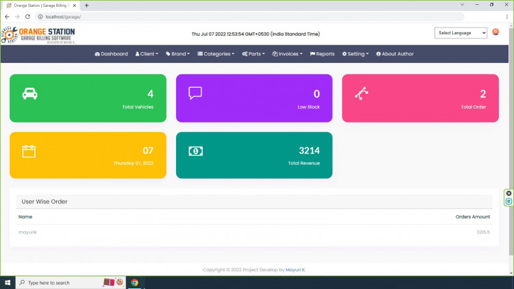The width and height of the screenshot is (514, 289).
Task: Click the date and time text in header
Action: (x=256, y=34)
